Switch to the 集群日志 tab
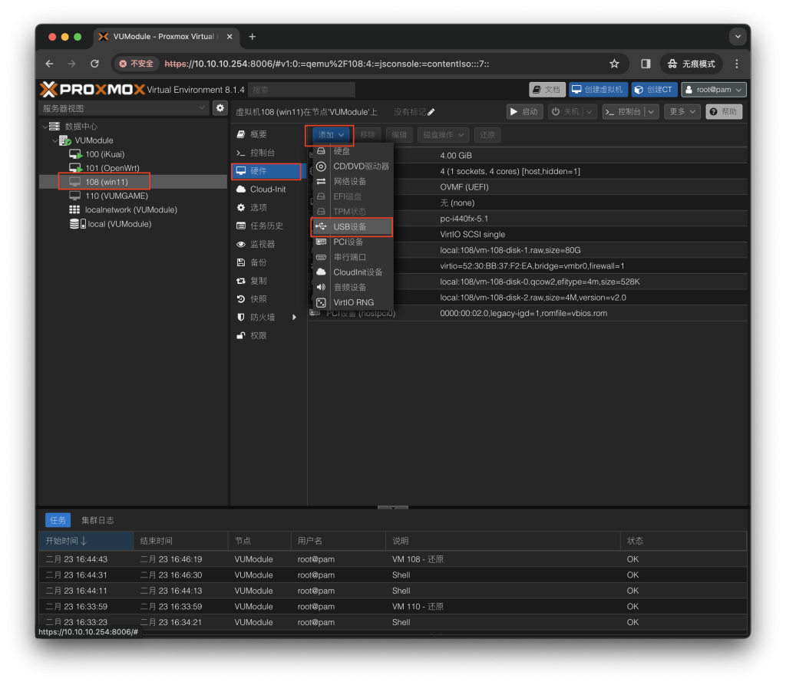This screenshot has width=786, height=685. coord(97,520)
